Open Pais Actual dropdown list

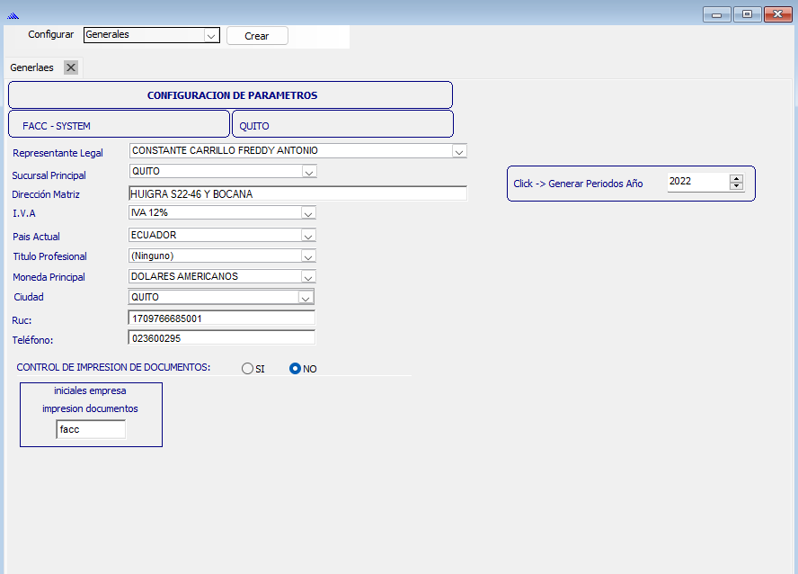308,236
